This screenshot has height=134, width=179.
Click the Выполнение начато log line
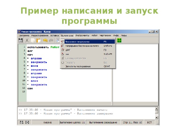(x=63, y=110)
